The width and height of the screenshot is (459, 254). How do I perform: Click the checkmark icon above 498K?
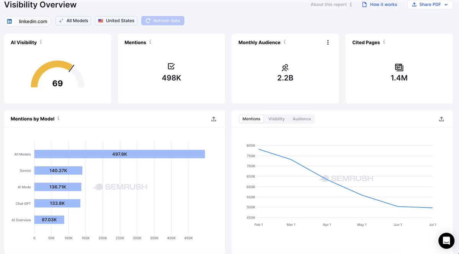pyautogui.click(x=171, y=66)
